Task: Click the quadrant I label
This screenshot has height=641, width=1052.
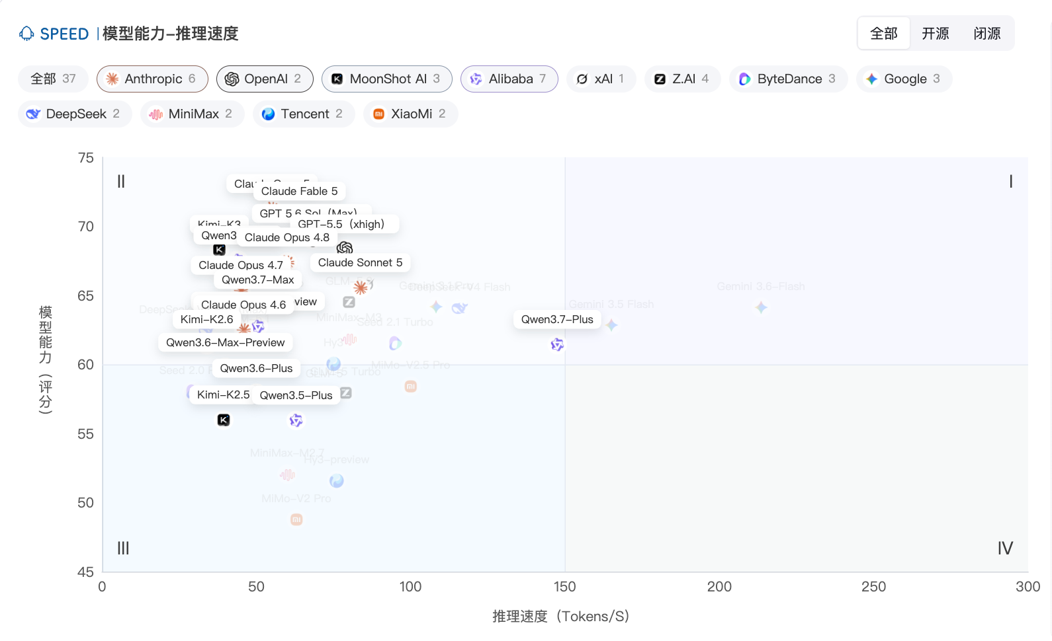Action: click(1010, 181)
